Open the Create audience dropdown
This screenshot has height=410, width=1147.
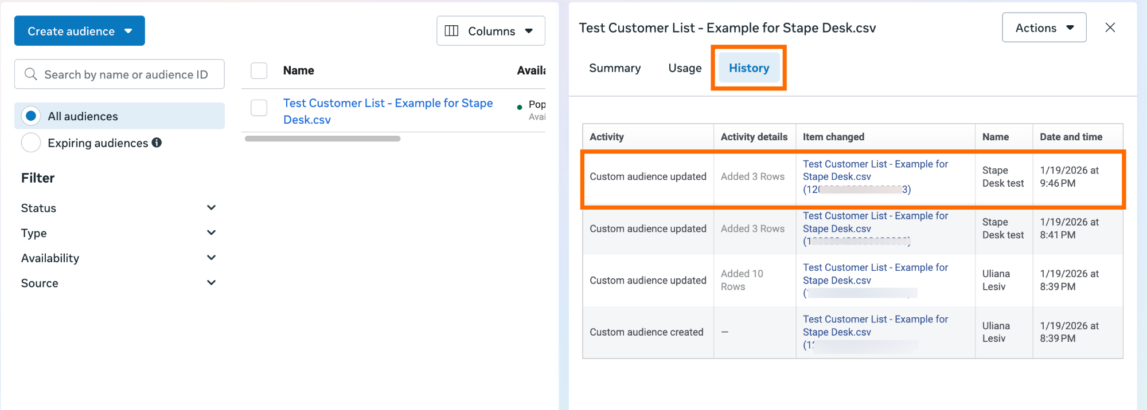tap(80, 31)
